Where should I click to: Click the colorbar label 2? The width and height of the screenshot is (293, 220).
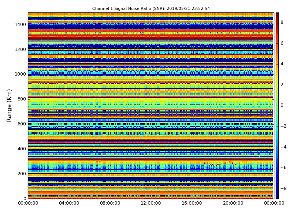pos(282,85)
